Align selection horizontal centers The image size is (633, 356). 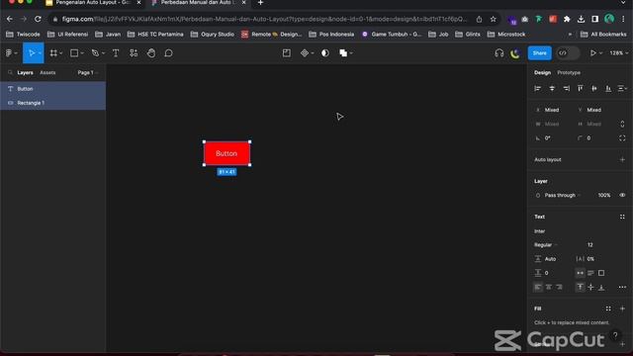(552, 88)
